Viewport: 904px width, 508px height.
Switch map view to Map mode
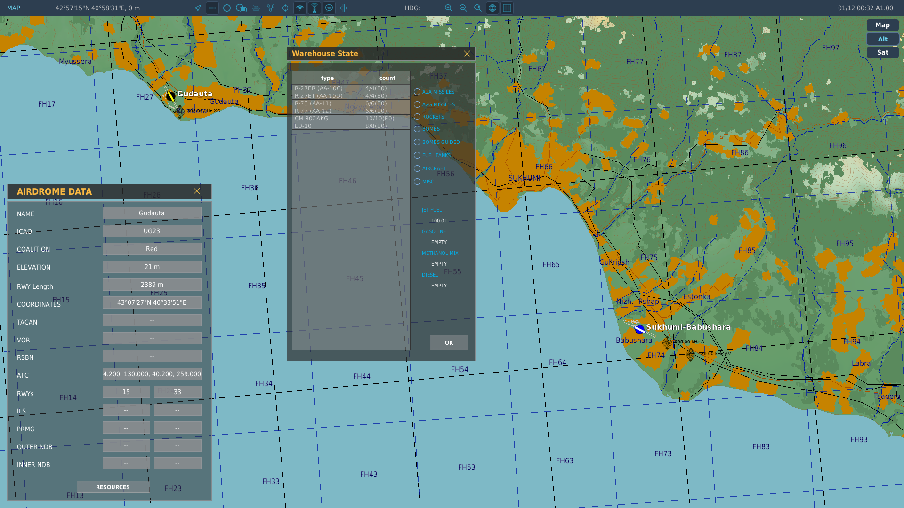[882, 25]
